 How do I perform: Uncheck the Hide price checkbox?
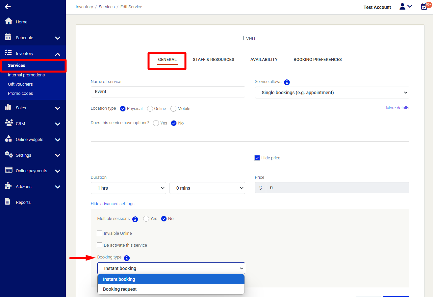point(257,158)
